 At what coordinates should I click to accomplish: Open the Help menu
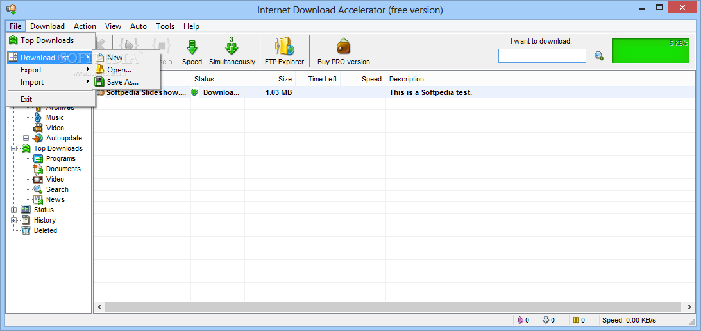pyautogui.click(x=191, y=26)
